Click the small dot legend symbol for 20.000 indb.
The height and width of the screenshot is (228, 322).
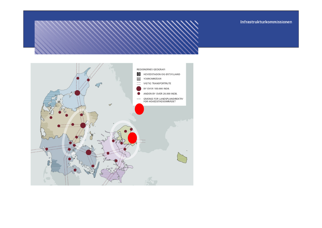click(139, 94)
